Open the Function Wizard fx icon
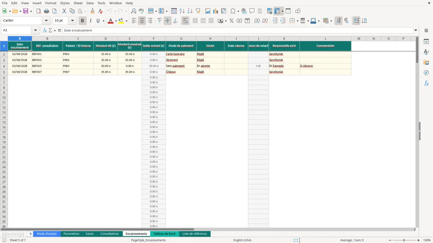The width and height of the screenshot is (433, 243). (45, 31)
